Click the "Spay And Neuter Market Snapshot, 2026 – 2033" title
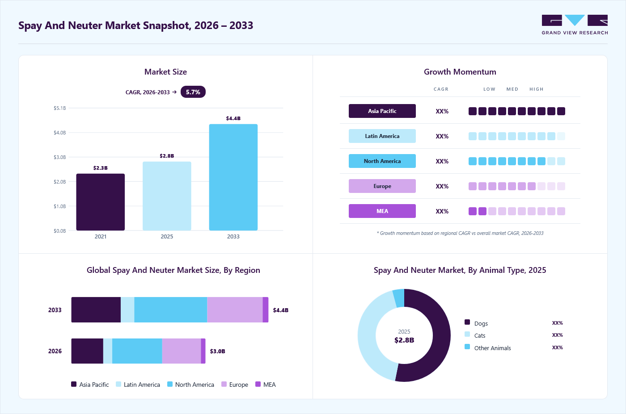 coord(136,25)
